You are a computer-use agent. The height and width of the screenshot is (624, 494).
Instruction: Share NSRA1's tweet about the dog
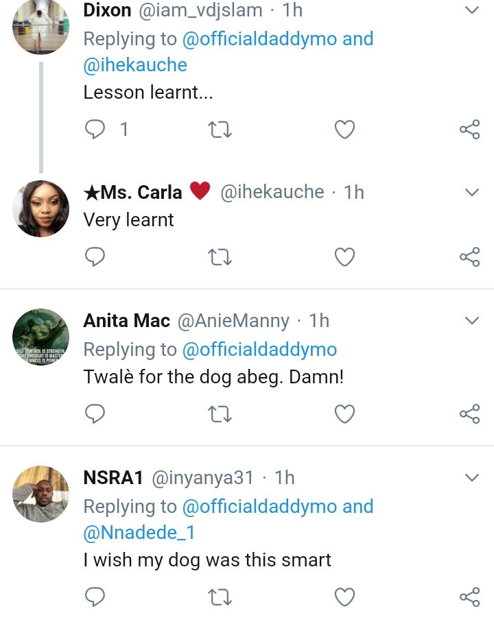tap(469, 597)
